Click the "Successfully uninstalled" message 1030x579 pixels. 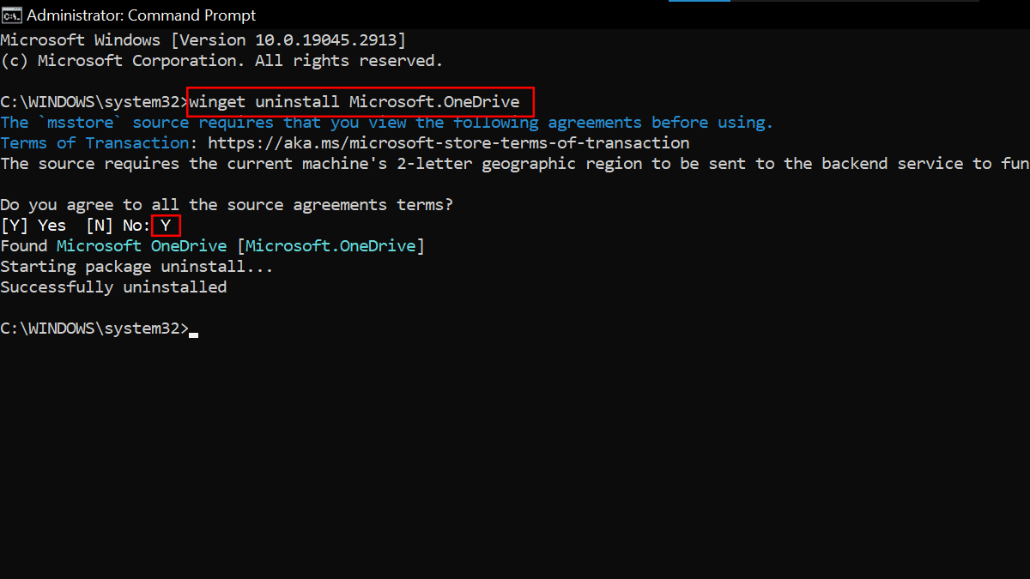click(113, 287)
